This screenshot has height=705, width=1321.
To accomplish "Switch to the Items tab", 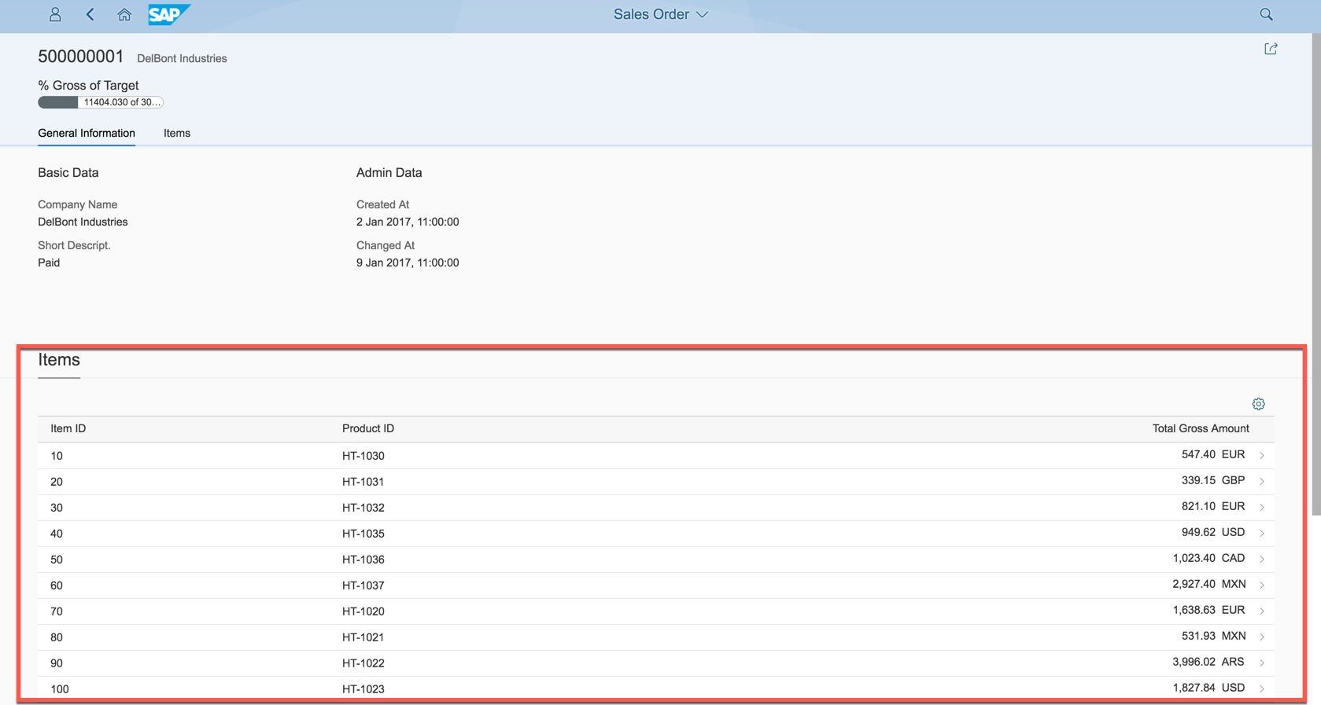I will 177,133.
